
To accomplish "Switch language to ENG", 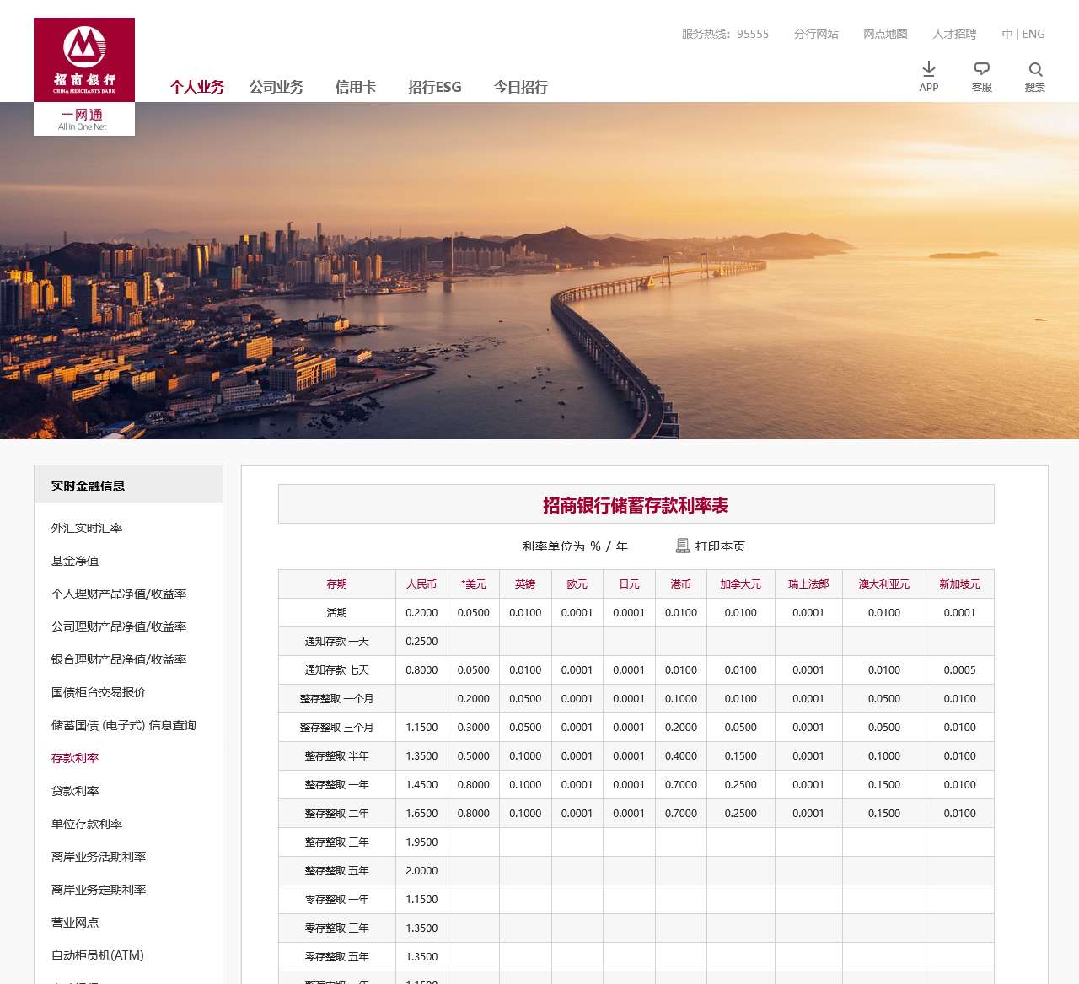I will point(1033,34).
